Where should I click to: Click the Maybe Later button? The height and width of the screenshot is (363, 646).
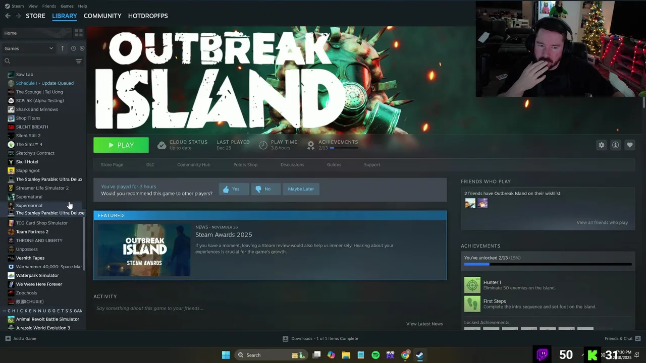tap(301, 189)
